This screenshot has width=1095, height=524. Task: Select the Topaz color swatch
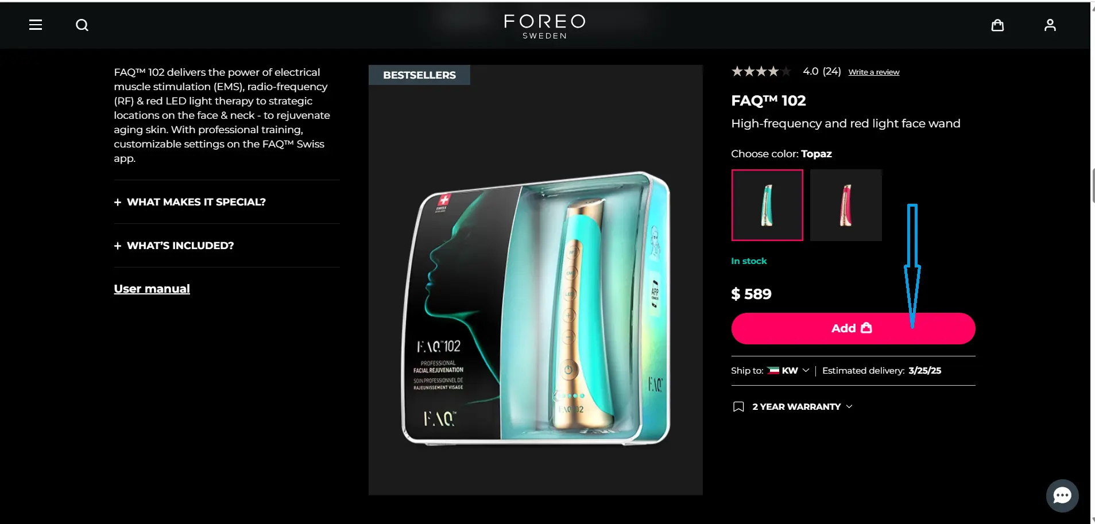pos(767,205)
